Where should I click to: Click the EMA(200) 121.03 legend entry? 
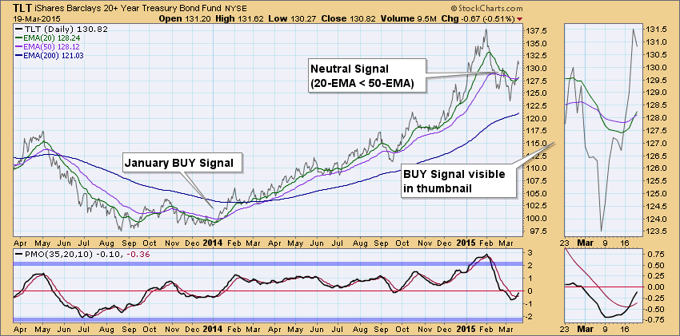tap(49, 55)
